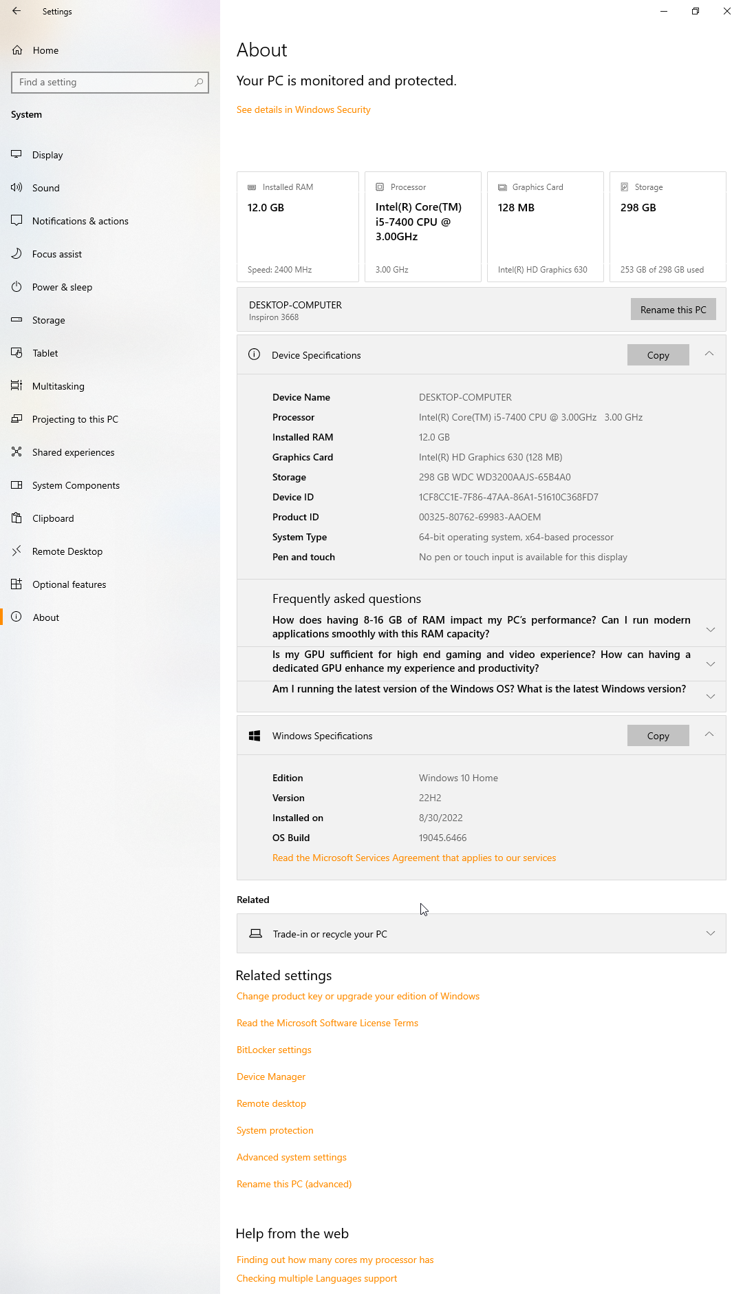Click the Power & sleep icon
The width and height of the screenshot is (743, 1294).
pos(17,287)
